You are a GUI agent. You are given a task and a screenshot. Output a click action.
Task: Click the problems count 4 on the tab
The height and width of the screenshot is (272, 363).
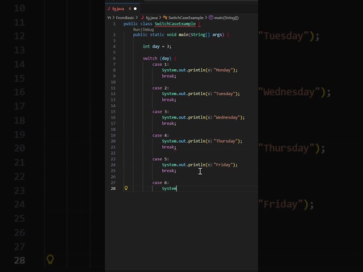pyautogui.click(x=130, y=9)
